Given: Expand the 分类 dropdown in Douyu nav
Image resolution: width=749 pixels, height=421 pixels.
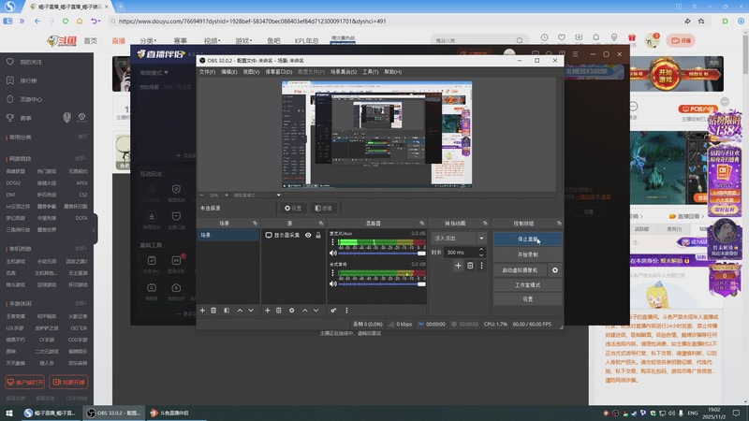Looking at the screenshot, I should (149, 40).
